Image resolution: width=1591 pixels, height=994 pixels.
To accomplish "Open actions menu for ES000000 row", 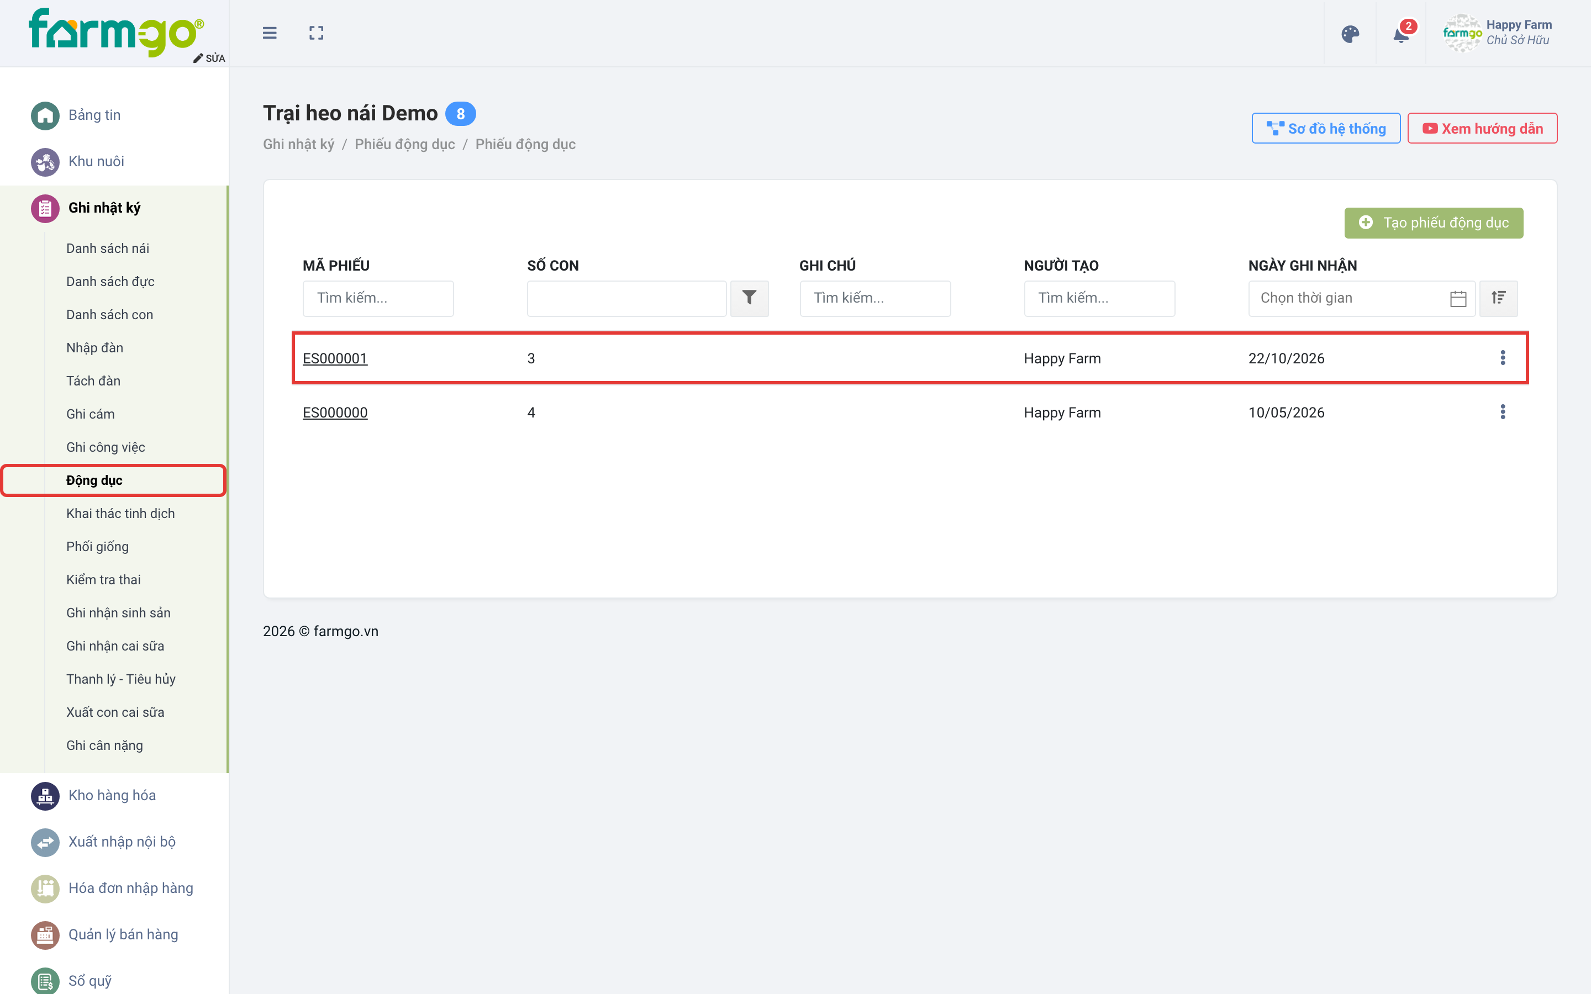I will pyautogui.click(x=1502, y=412).
